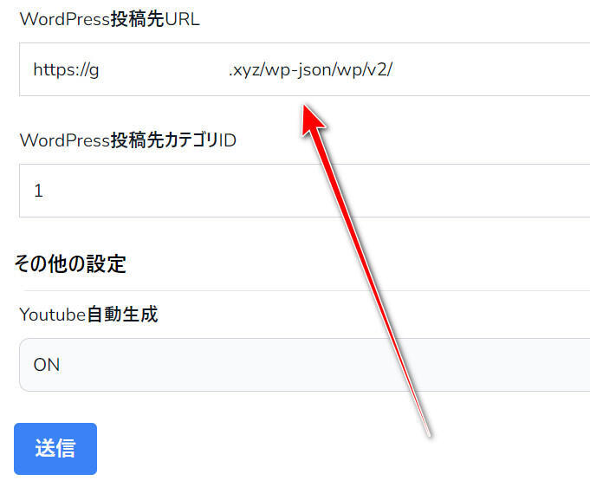Click the Youtube自動生成 label
Viewport: 590px width, 487px height.
(88, 315)
